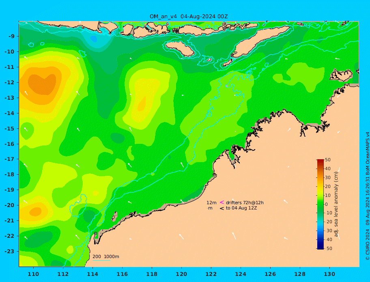Image resolution: width=370 pixels, height=282 pixels.
Task: Click the latitude axis label -23
Action: pyautogui.click(x=10, y=251)
